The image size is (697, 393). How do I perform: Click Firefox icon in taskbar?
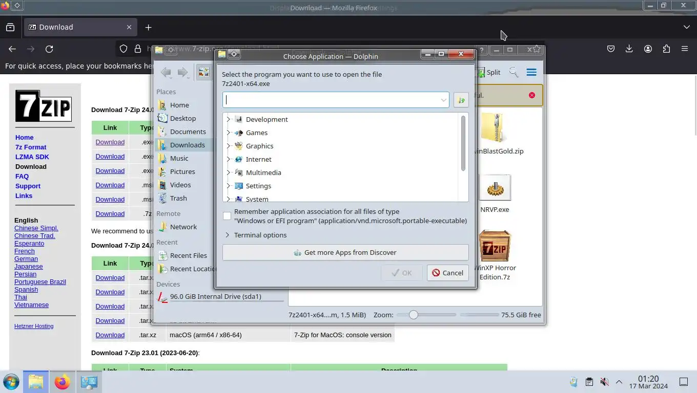(62, 382)
